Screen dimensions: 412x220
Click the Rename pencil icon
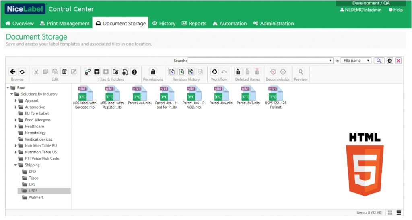[74, 72]
